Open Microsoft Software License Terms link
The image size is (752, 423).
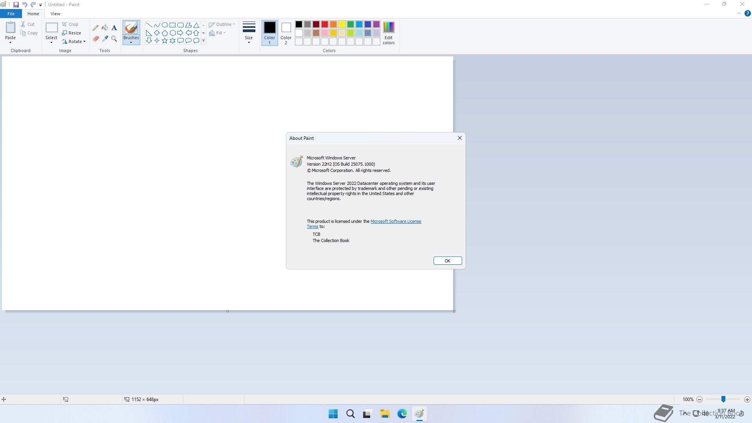(x=396, y=221)
